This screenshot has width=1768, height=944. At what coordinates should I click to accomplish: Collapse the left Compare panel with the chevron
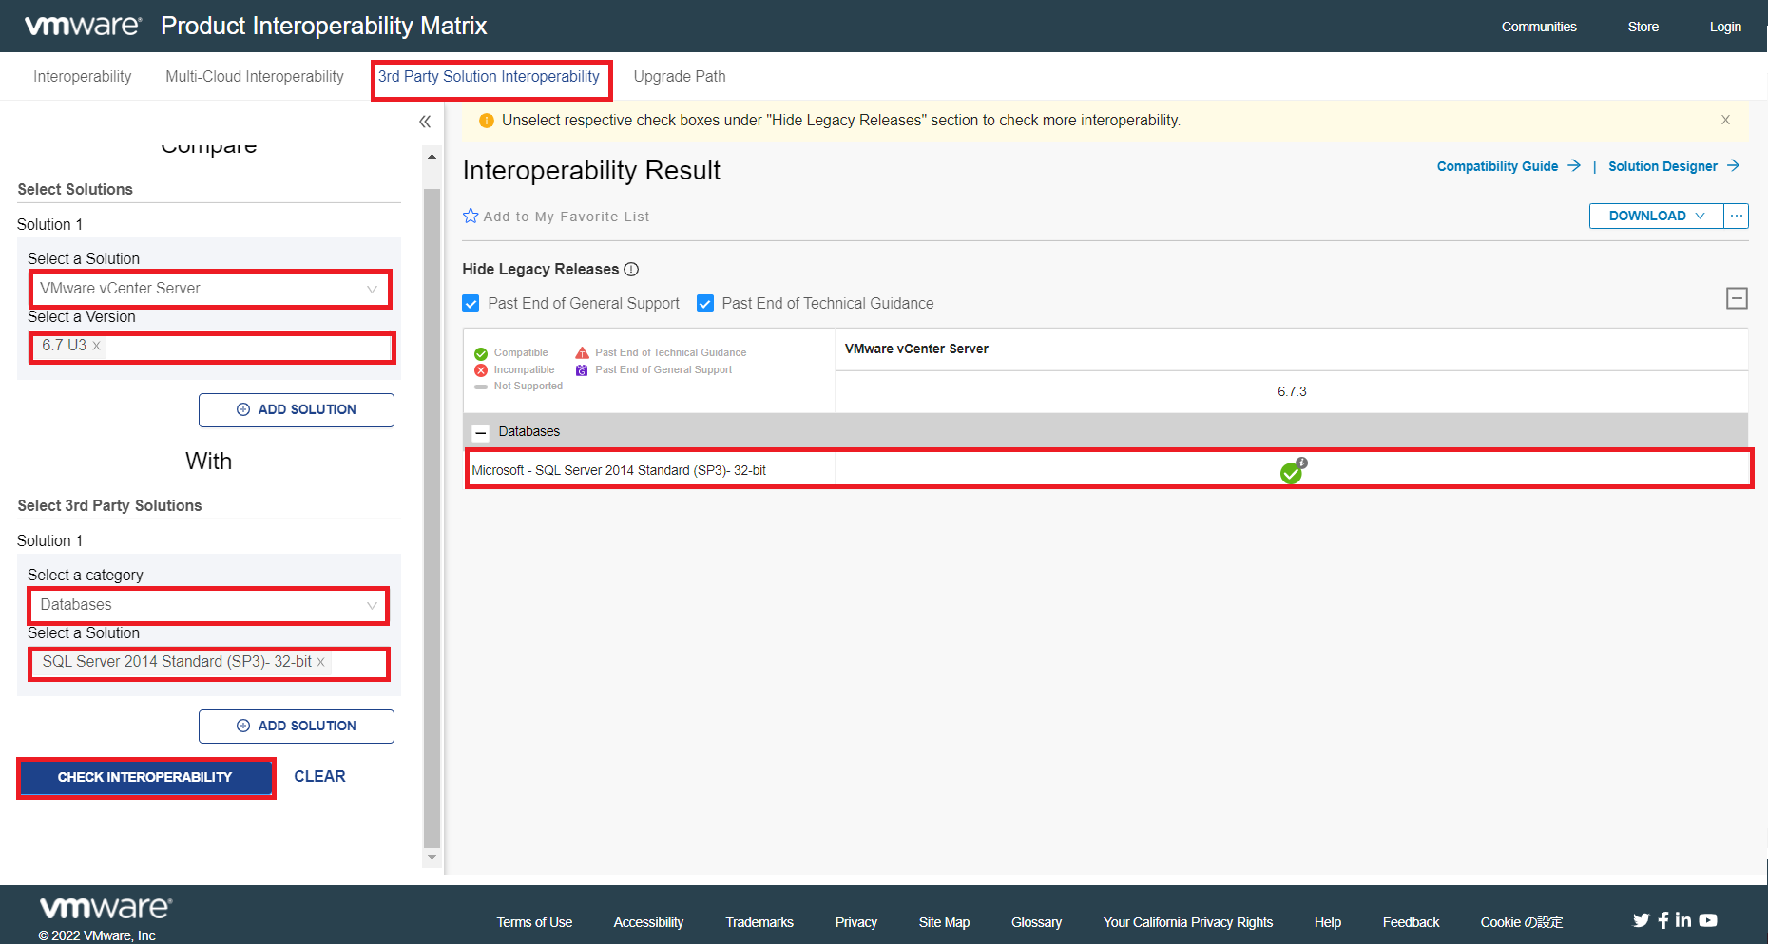[425, 121]
